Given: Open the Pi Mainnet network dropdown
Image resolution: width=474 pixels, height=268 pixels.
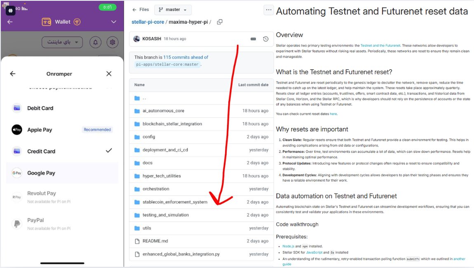Looking at the screenshot, I should pos(62,42).
